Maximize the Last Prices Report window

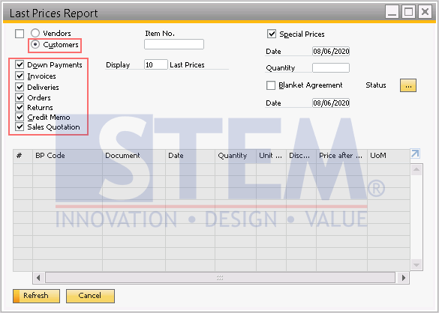(x=408, y=12)
